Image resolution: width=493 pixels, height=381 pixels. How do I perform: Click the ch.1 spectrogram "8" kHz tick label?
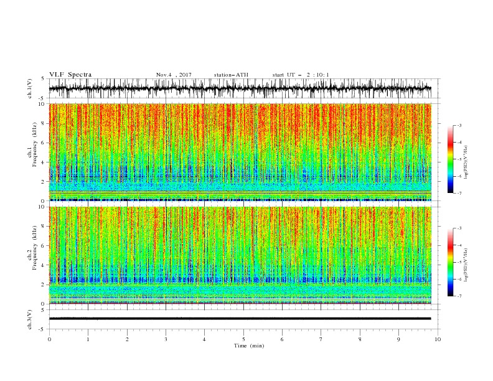tap(44, 123)
